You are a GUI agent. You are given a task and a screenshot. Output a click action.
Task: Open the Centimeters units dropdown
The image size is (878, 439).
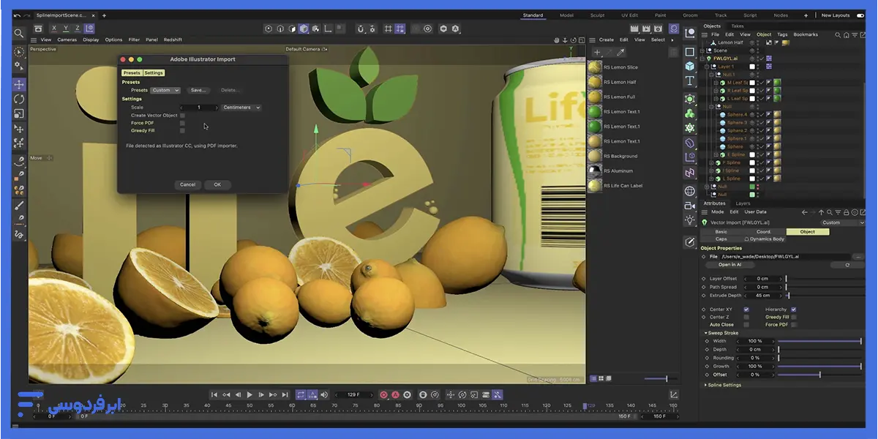[241, 108]
